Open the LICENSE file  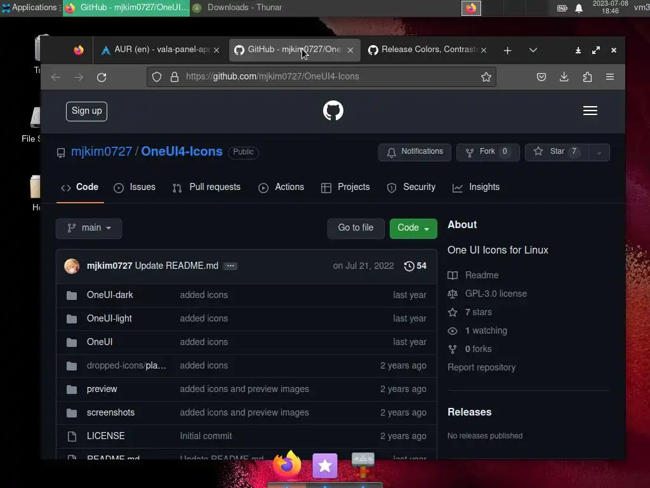106,436
